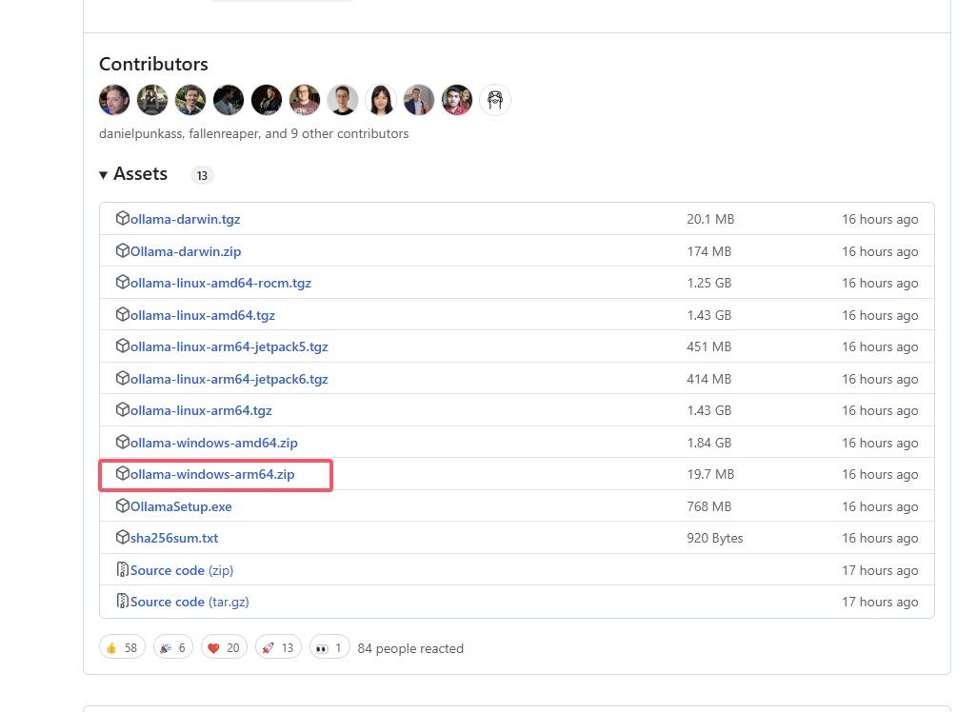Download ollama-linux-arm64.tgz
The height and width of the screenshot is (712, 977).
(201, 410)
